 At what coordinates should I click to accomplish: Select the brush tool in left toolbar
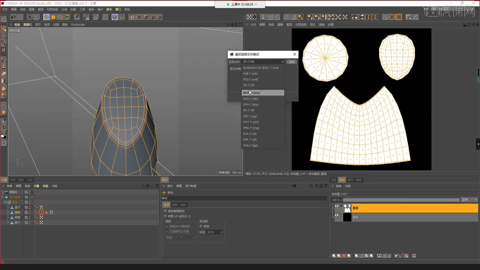pyautogui.click(x=3, y=60)
